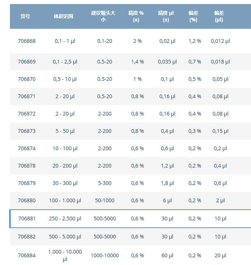Click item number 706871
Viewport: 251px width, 265px height.
pyautogui.click(x=27, y=96)
